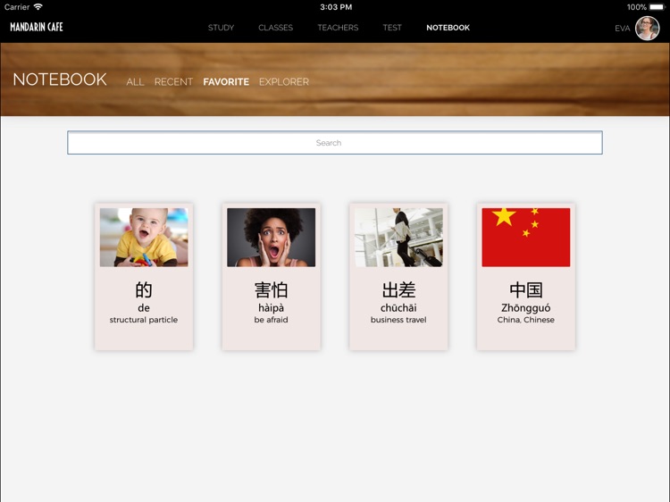Open the Teachers section
670x502 pixels.
[x=338, y=28]
